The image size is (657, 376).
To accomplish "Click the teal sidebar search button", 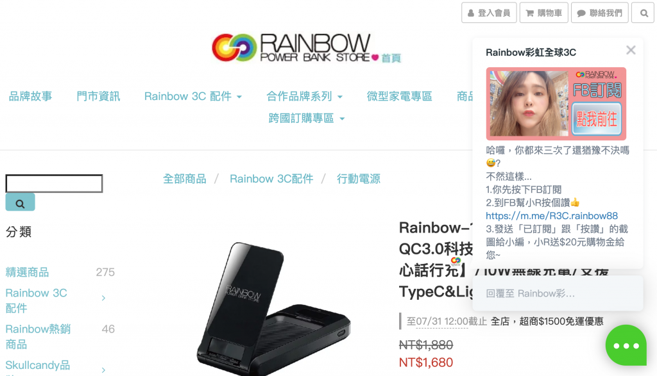I will 20,203.
